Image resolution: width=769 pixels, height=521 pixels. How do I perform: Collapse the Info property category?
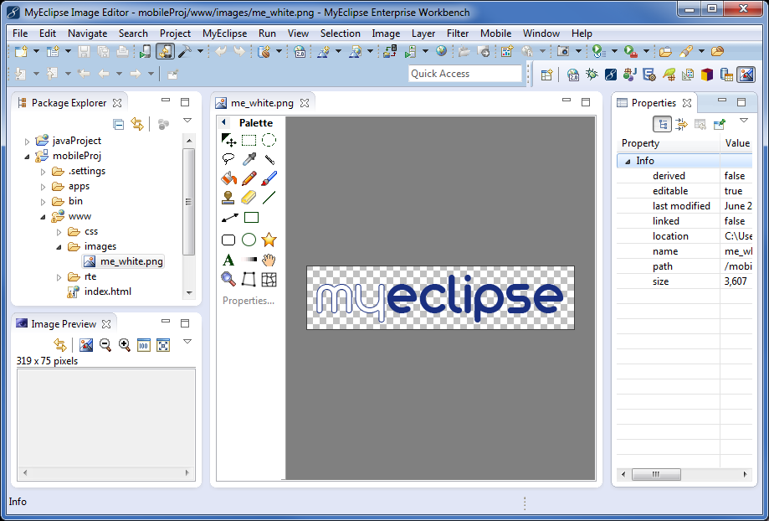tap(625, 161)
